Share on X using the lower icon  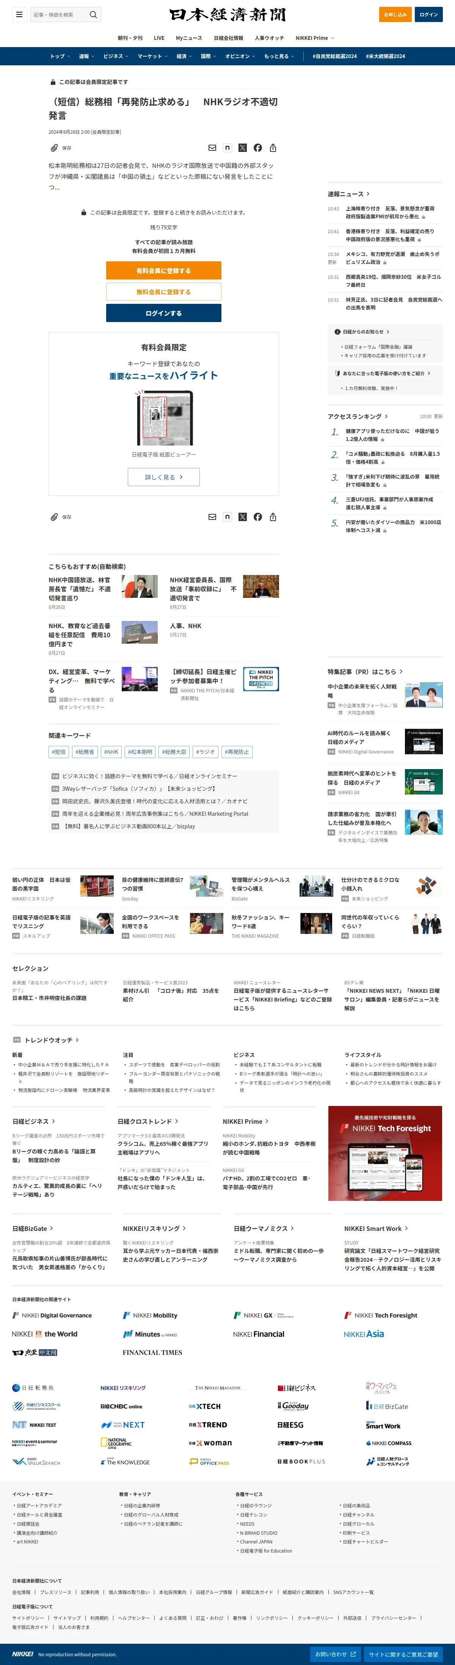[243, 517]
